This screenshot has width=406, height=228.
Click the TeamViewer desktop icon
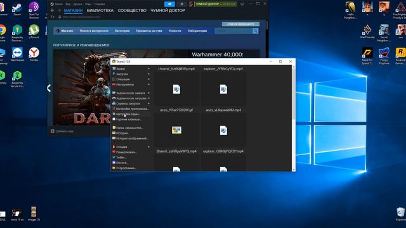coord(17,54)
